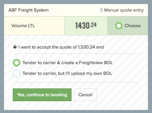The image size is (152, 113).
Task: Click the Volume LTL service label
Action: pyautogui.click(x=23, y=26)
